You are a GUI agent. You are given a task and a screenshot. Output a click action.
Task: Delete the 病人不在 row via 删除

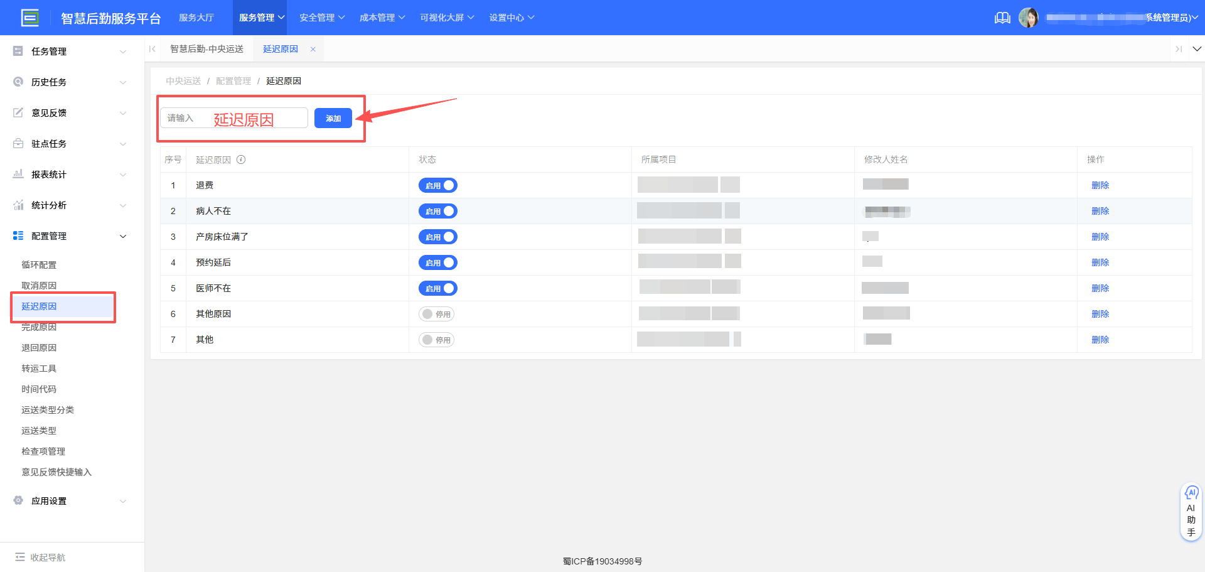click(1100, 211)
